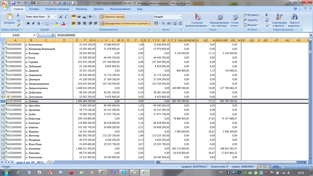Click the percent style number format icon
The height and width of the screenshot is (176, 313).
[x=163, y=24]
